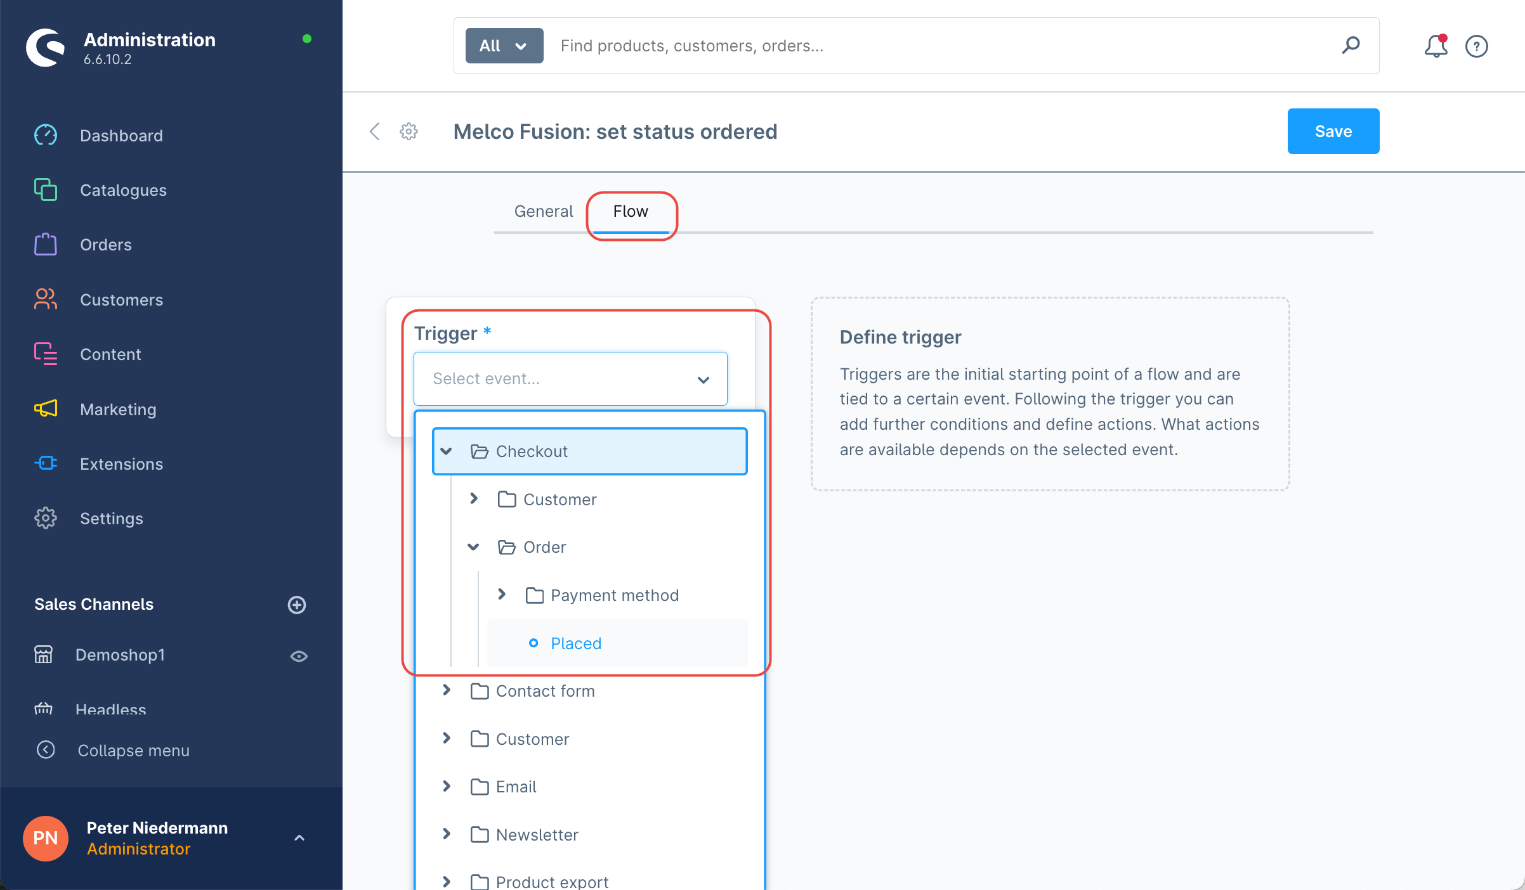Expand the Product export folder
This screenshot has width=1525, height=890.
(447, 882)
